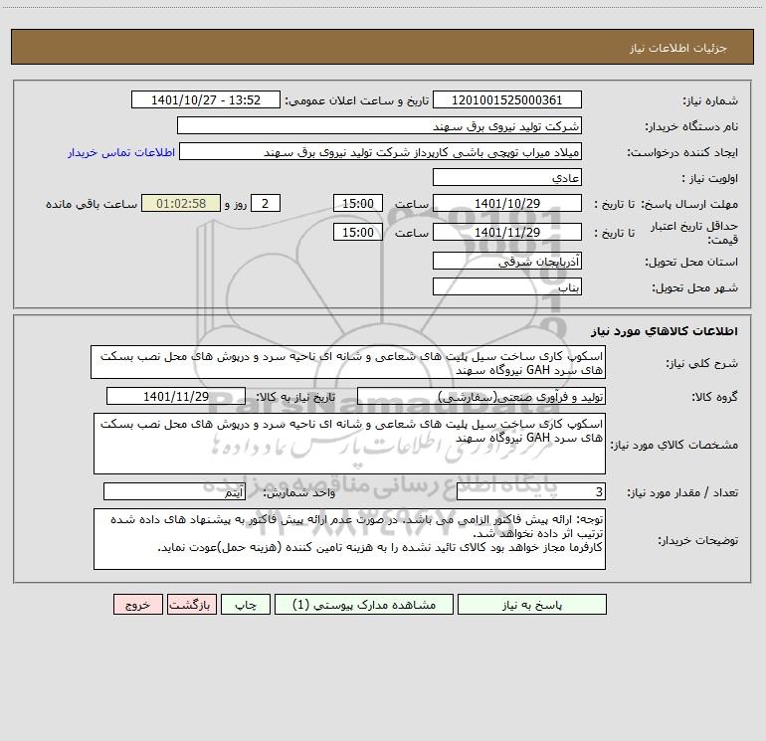Click the چاپ print button
Image resolution: width=766 pixels, height=741 pixels.
click(x=246, y=604)
